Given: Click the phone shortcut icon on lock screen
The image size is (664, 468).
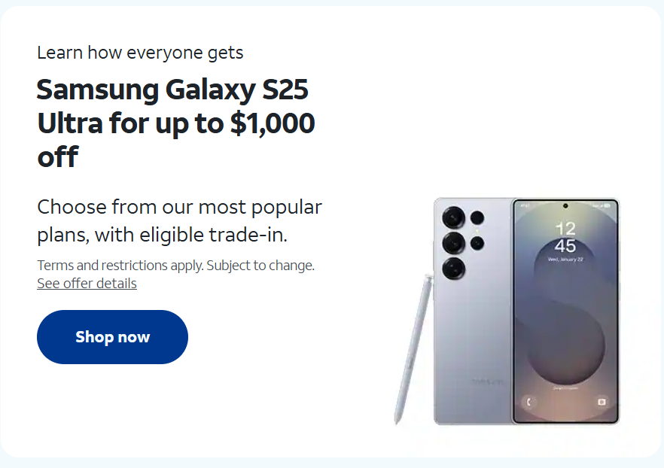Looking at the screenshot, I should click(x=529, y=402).
